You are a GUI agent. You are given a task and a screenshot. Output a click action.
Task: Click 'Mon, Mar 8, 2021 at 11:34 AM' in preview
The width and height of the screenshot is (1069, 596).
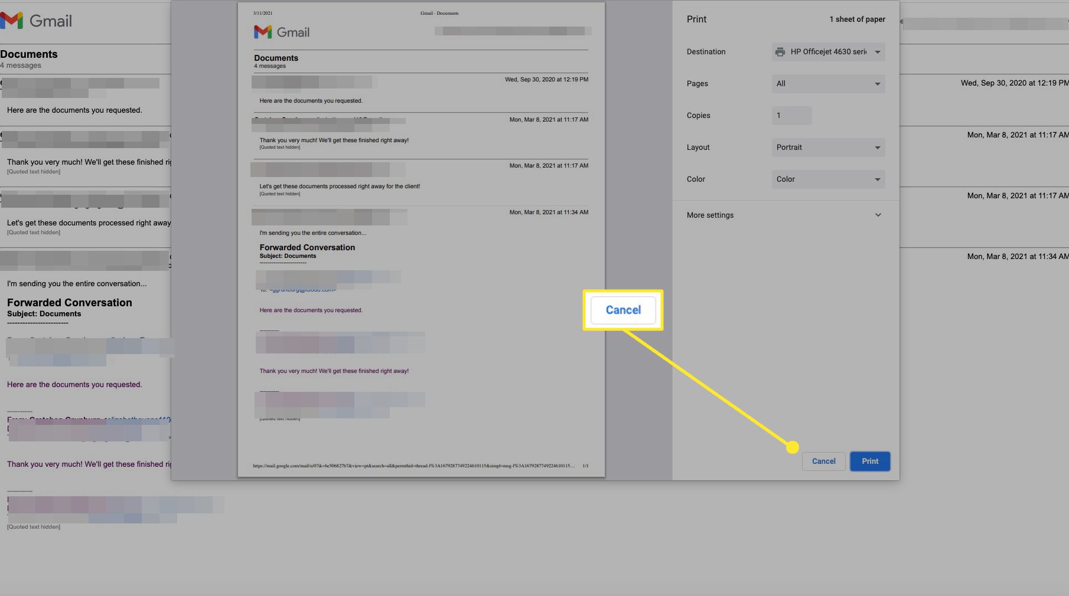549,212
